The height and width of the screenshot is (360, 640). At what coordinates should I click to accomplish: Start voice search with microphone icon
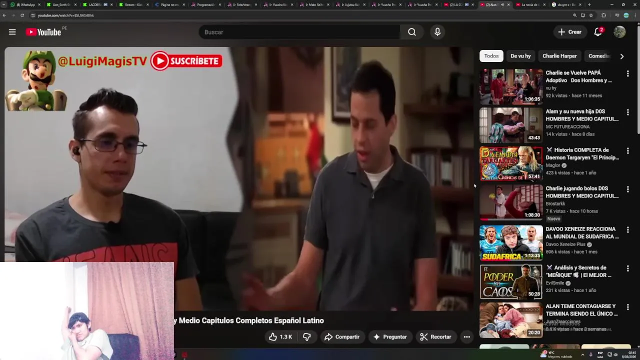pos(437,32)
